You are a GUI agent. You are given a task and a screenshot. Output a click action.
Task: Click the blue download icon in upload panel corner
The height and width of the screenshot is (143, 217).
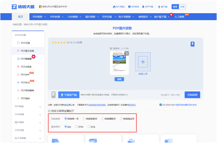tap(193, 44)
